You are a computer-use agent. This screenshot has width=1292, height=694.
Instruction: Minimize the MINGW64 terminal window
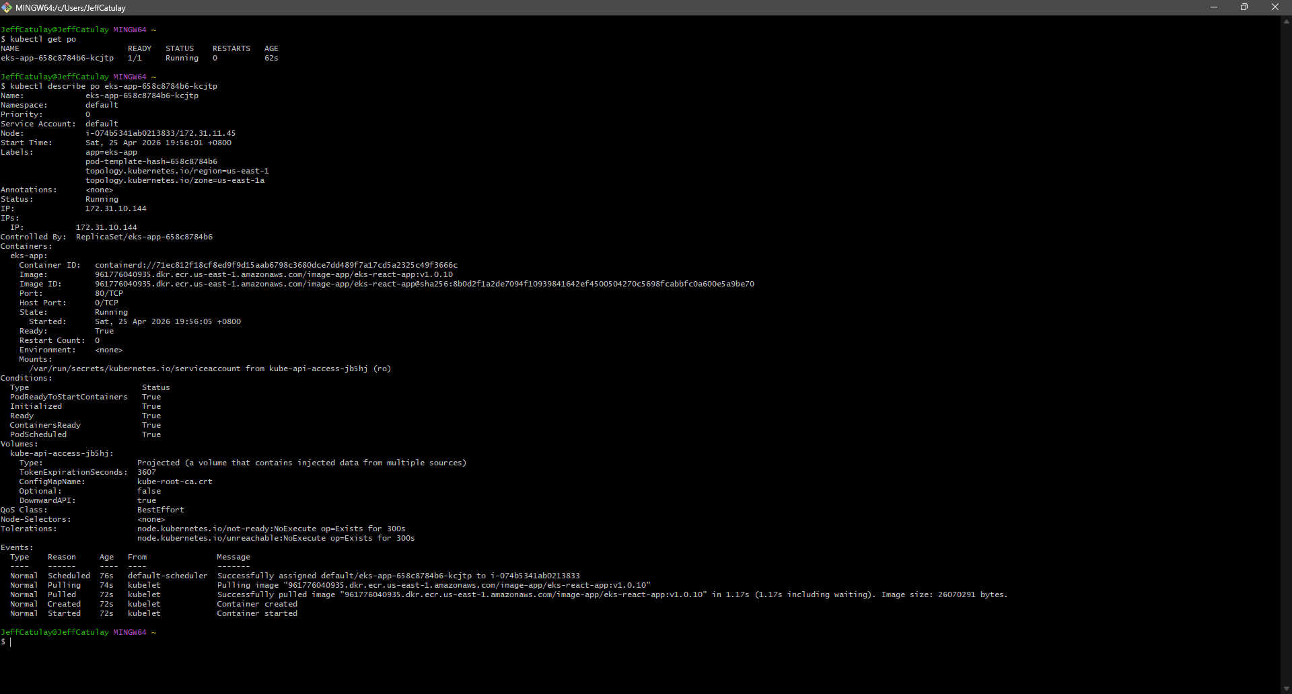click(x=1214, y=7)
